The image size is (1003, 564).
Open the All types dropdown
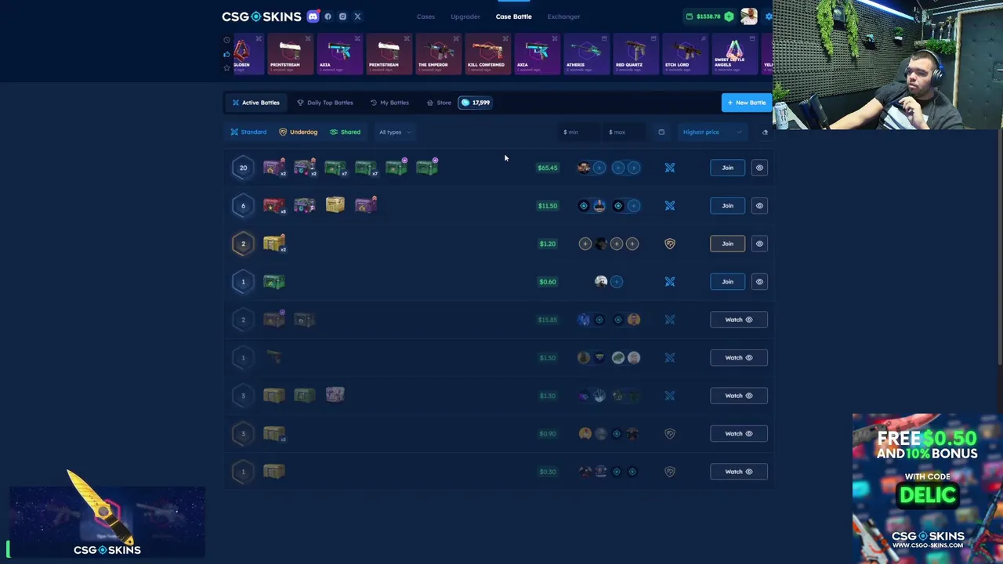[395, 132]
